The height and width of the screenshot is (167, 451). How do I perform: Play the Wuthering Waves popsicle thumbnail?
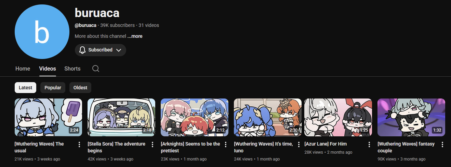click(49, 117)
